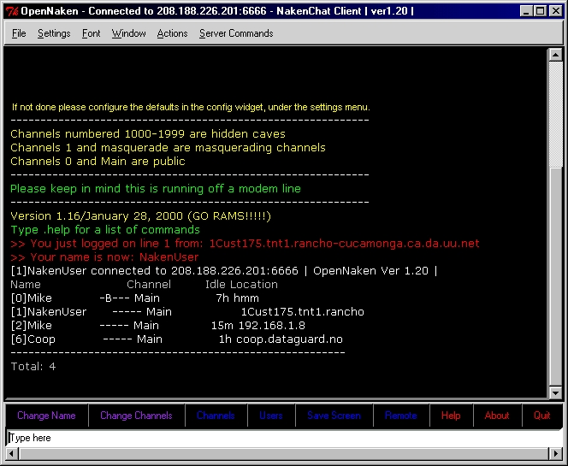This screenshot has width=568, height=466.
Task: Open the Settings menu
Action: [54, 33]
